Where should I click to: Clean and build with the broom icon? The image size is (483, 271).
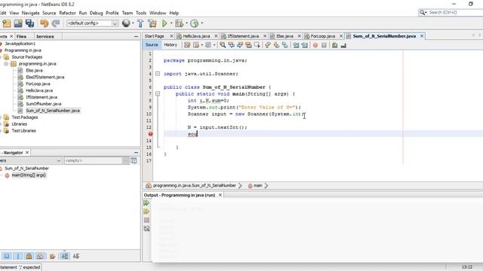click(152, 23)
